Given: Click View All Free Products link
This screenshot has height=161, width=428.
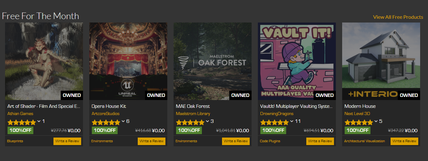Looking at the screenshot, I should click(398, 17).
